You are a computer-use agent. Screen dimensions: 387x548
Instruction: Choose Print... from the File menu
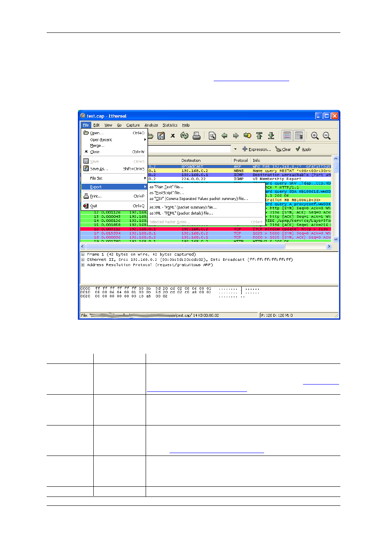click(x=114, y=196)
